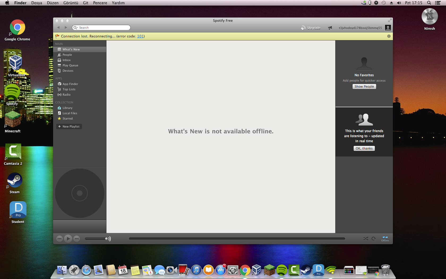
Task: Open iTunes from the Dock
Action: [196, 270]
